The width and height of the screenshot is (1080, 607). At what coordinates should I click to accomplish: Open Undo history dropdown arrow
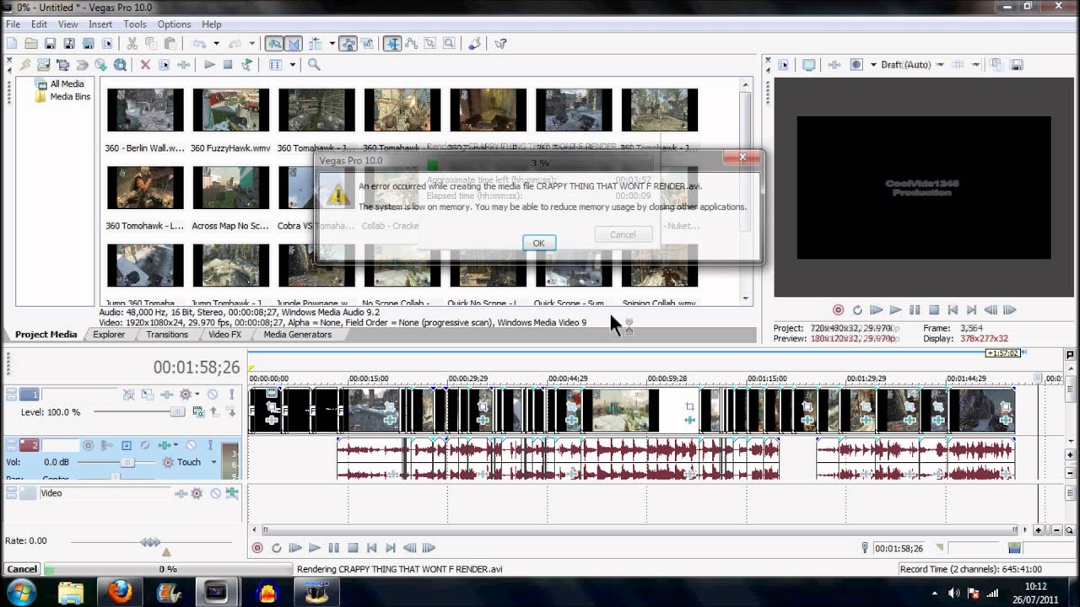pos(216,43)
